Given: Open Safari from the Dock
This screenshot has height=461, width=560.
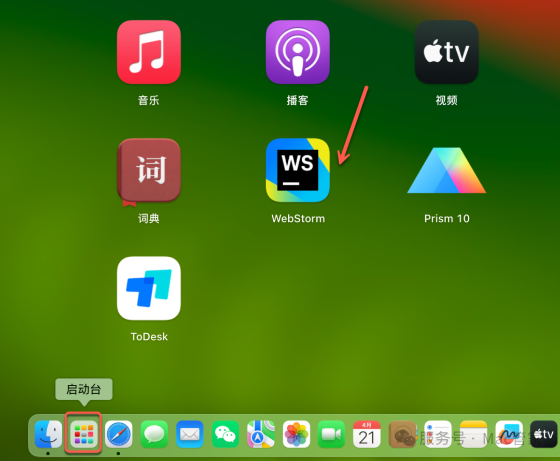Looking at the screenshot, I should tap(119, 434).
